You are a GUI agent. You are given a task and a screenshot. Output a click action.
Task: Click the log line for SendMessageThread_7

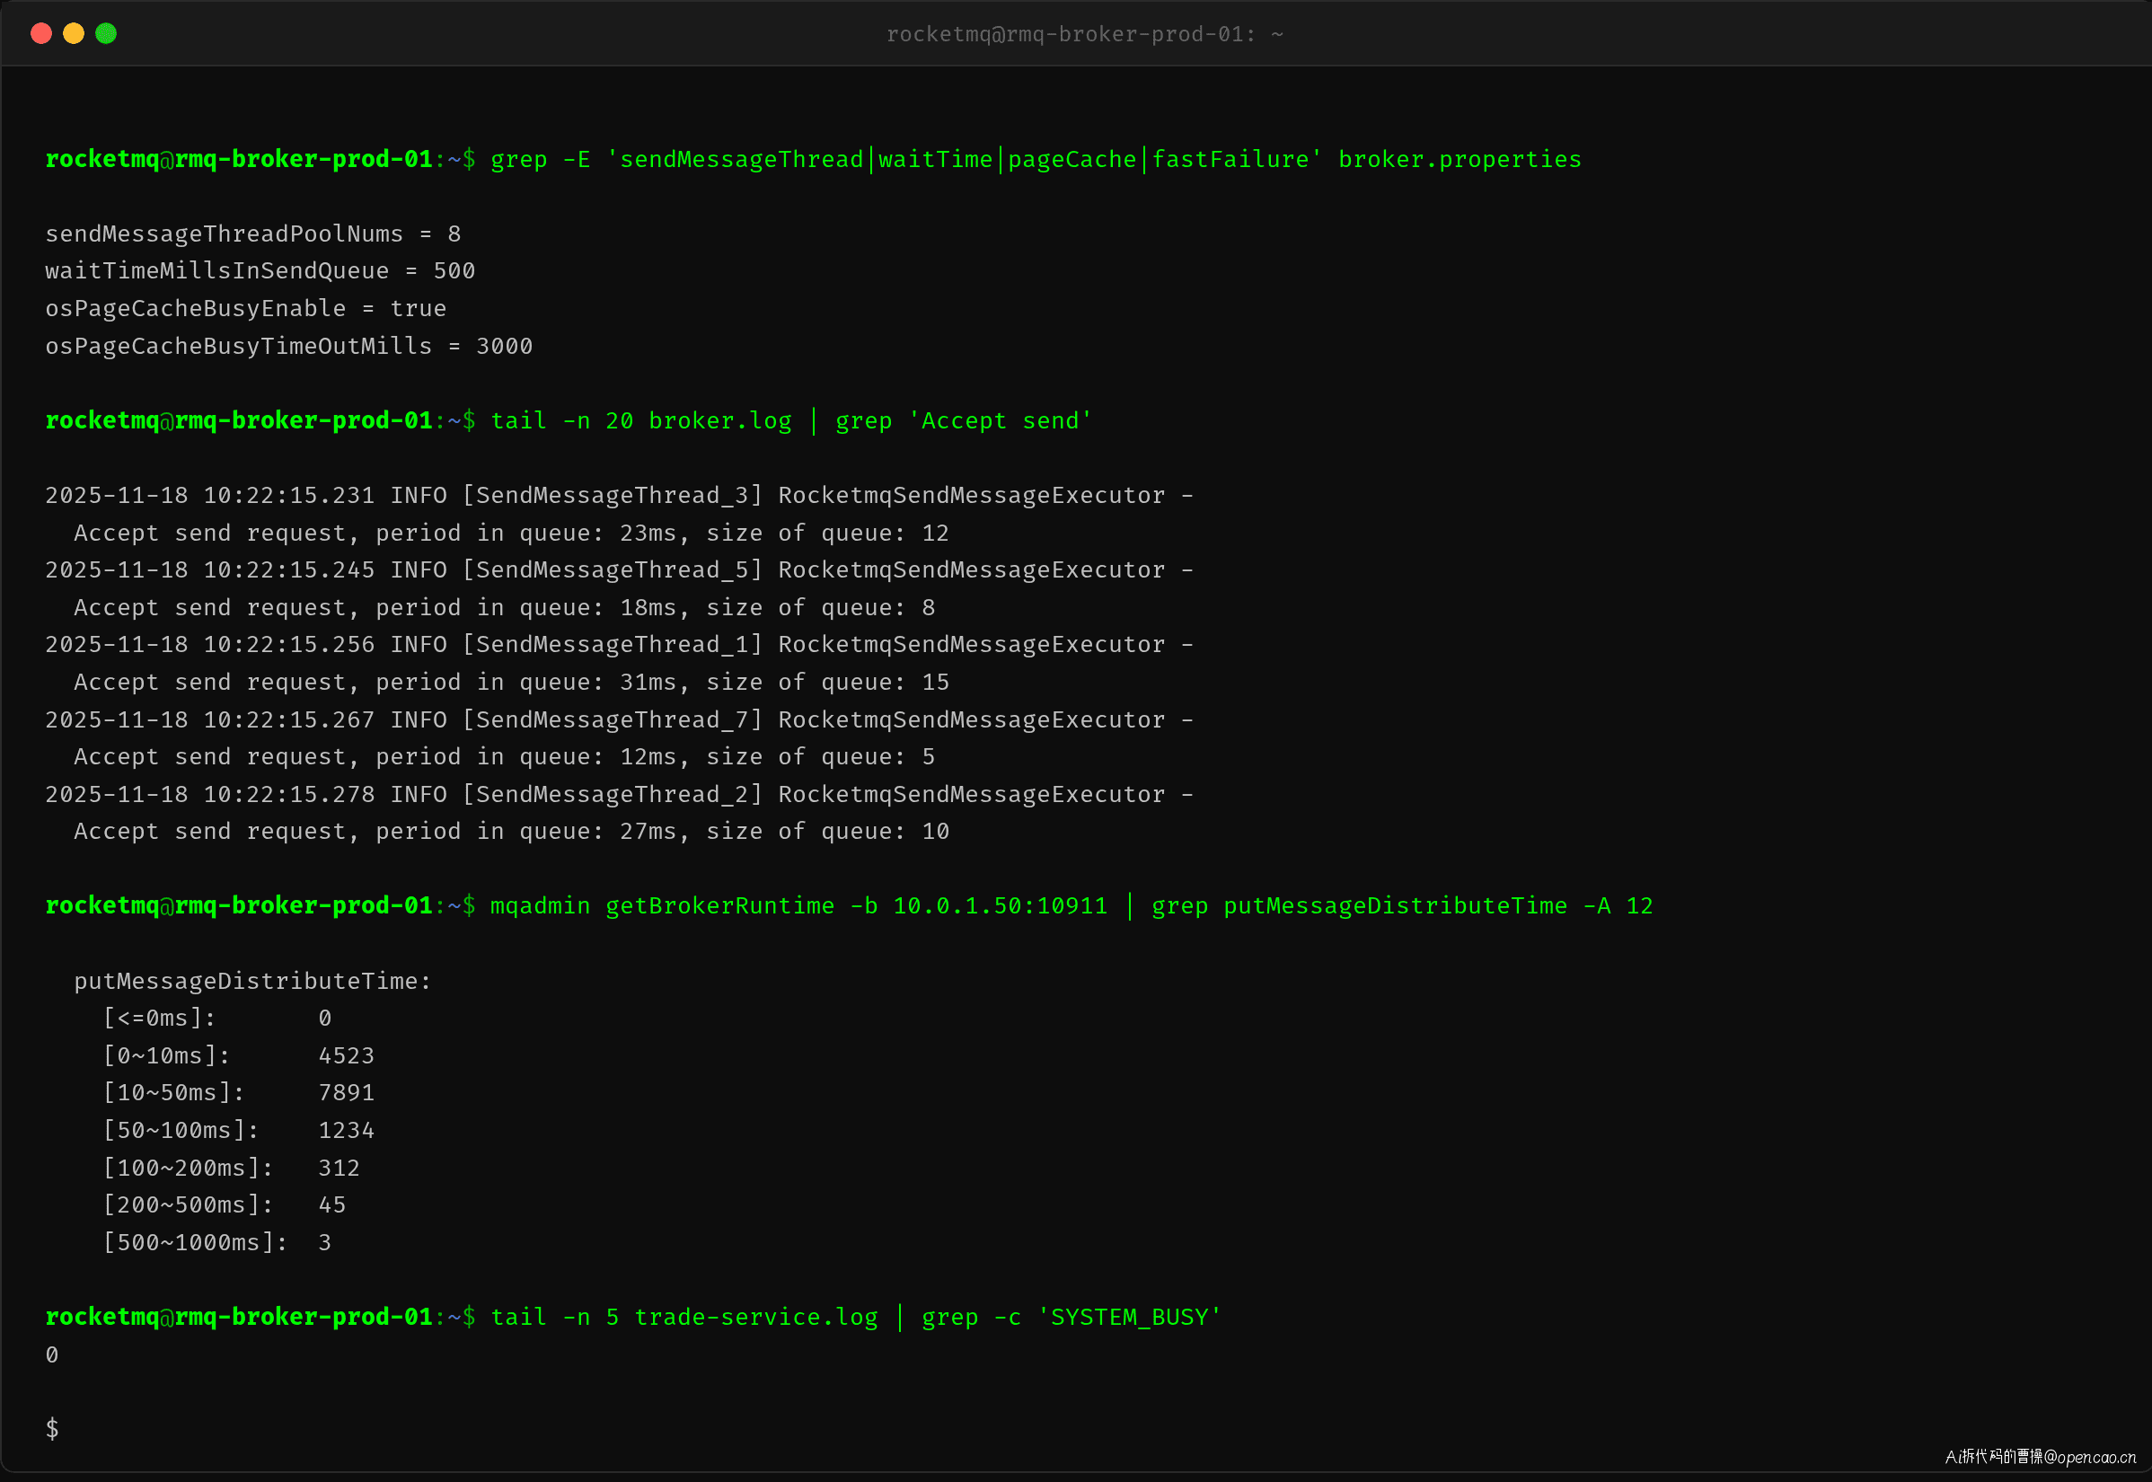619,719
